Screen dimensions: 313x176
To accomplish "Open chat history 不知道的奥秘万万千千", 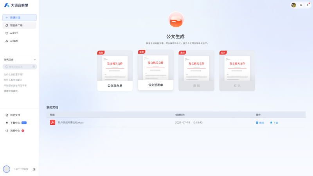I will tap(15, 85).
